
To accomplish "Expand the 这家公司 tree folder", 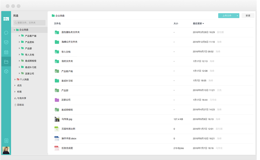I will [x=19, y=73].
